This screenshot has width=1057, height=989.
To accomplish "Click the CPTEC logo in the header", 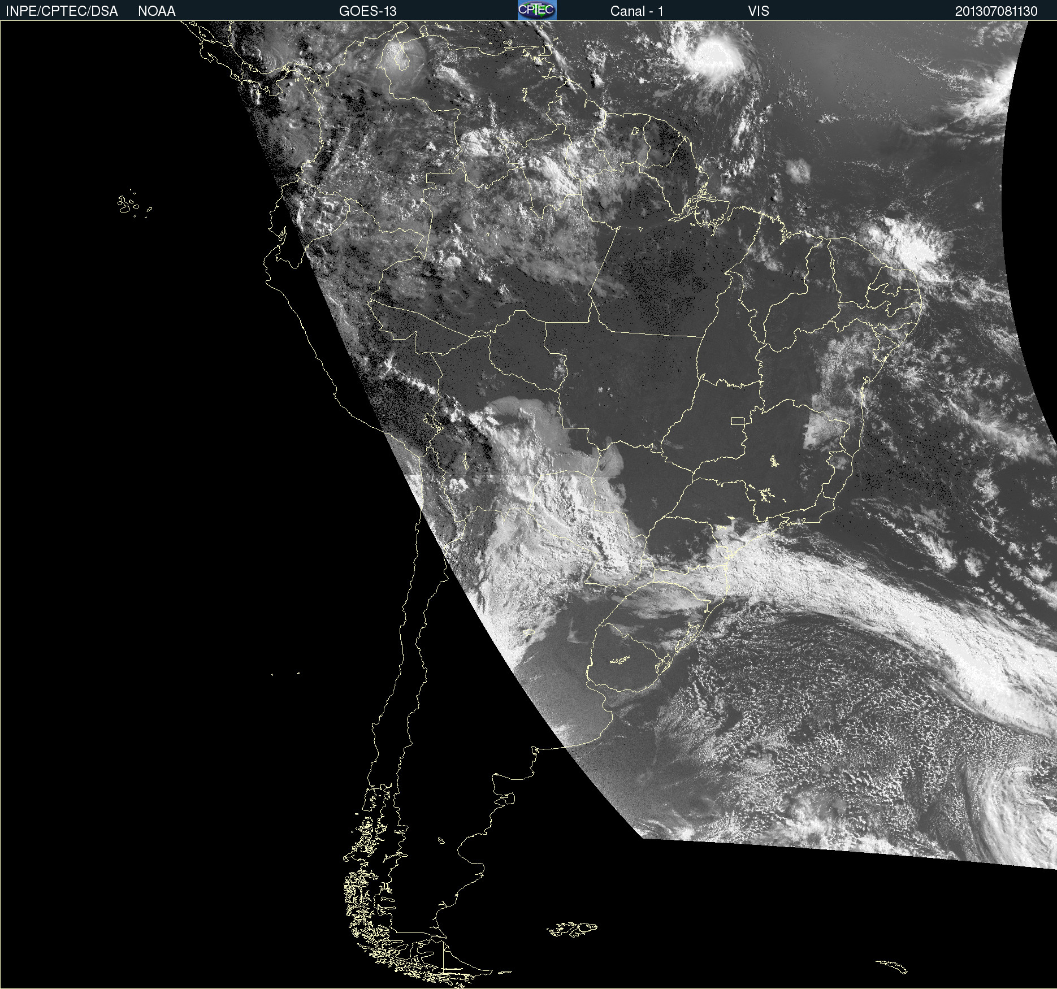I will (x=537, y=10).
